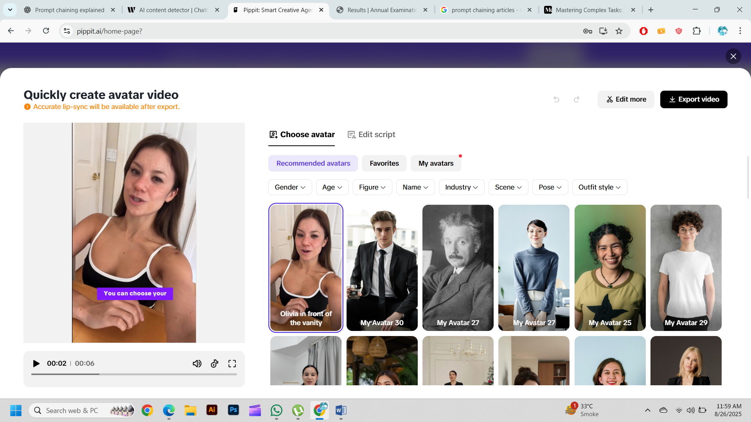Click the undo arrow icon
Screen dimensions: 751x422
pos(556,100)
